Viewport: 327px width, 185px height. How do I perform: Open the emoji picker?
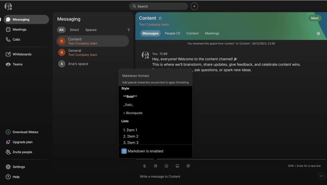(166, 166)
